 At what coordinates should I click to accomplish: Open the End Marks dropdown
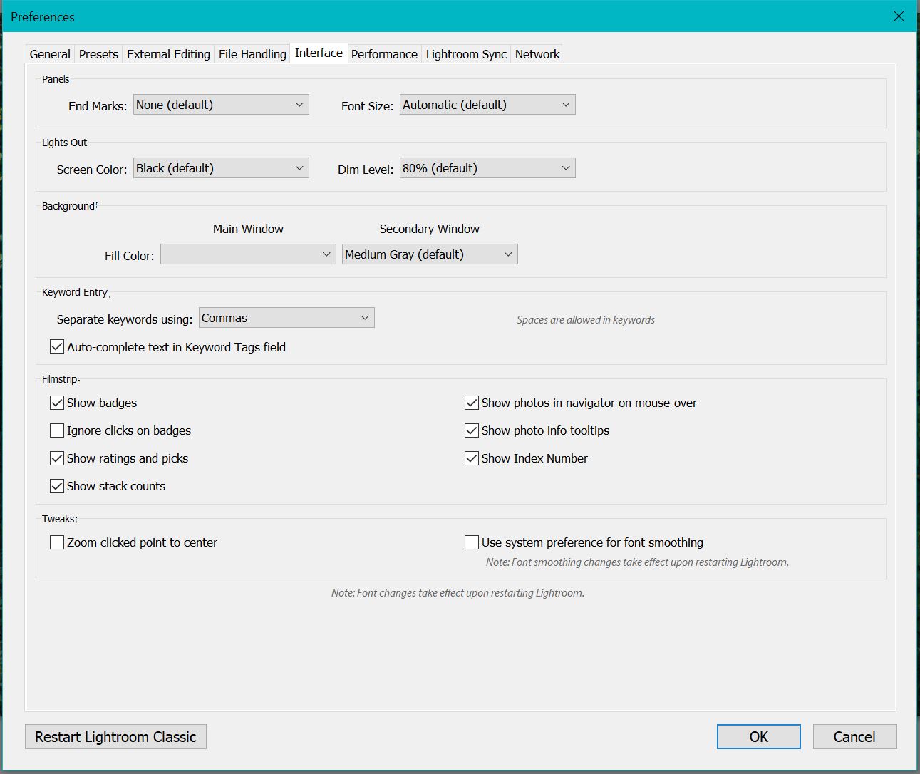point(220,104)
